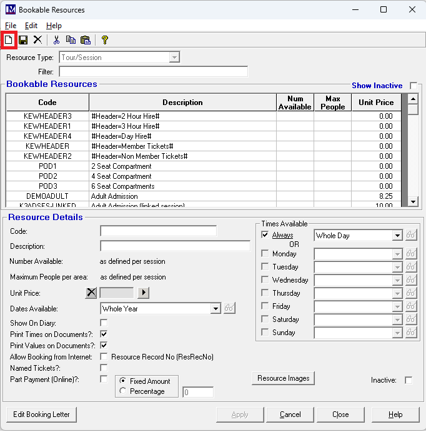Click the Copy toolbar icon

(x=71, y=40)
